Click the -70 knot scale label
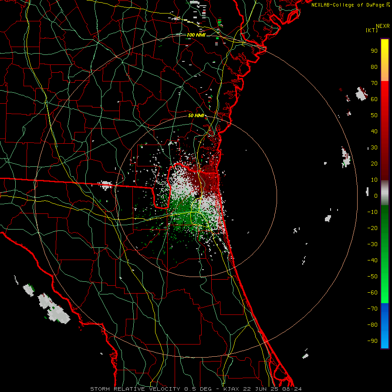392x392 pixels. (372, 309)
